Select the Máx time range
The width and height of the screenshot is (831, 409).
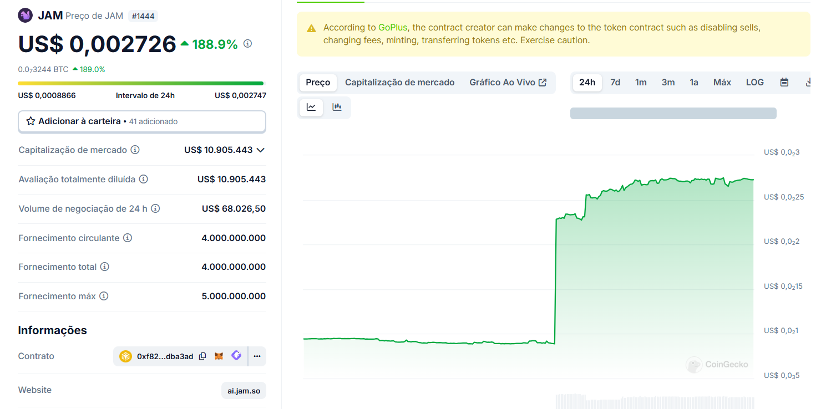coord(722,83)
